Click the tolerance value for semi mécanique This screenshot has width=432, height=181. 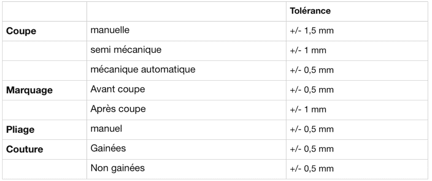pos(309,50)
